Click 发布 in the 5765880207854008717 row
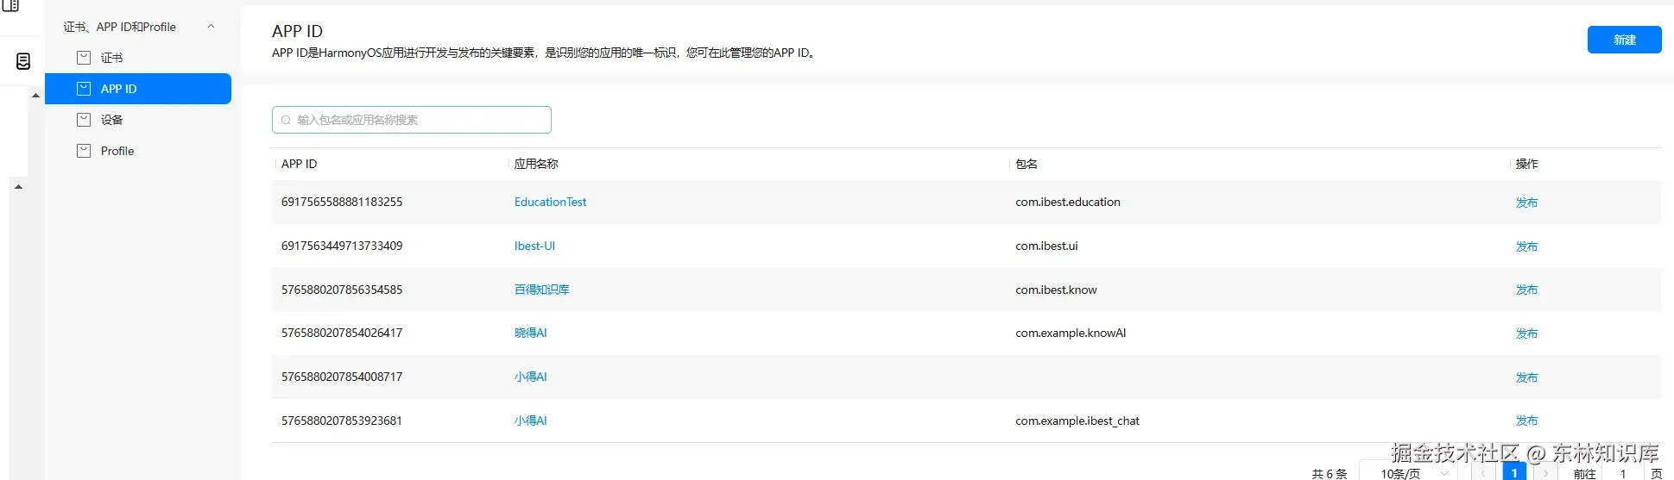1674x480 pixels. (1526, 377)
